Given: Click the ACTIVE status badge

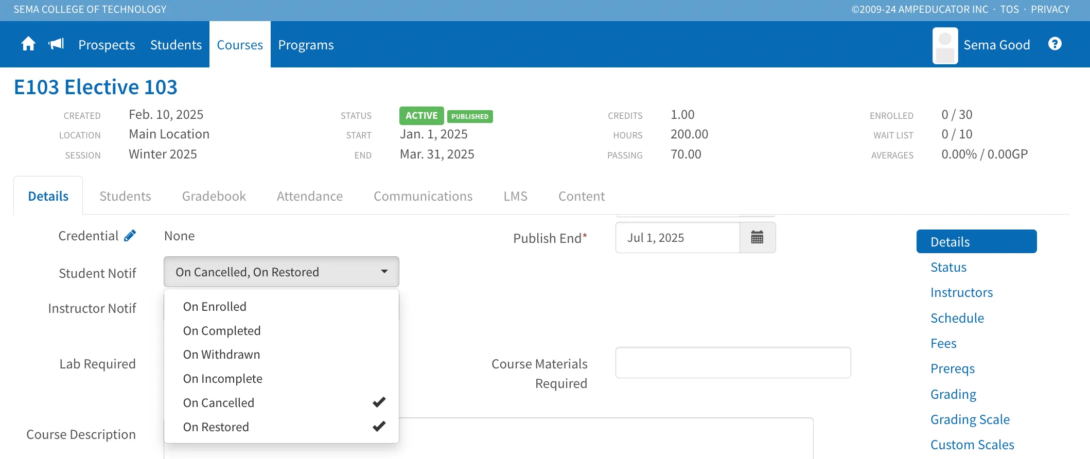Looking at the screenshot, I should [421, 116].
